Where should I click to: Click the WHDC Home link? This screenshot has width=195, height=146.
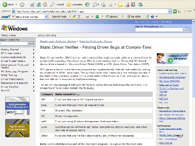click(x=8, y=35)
